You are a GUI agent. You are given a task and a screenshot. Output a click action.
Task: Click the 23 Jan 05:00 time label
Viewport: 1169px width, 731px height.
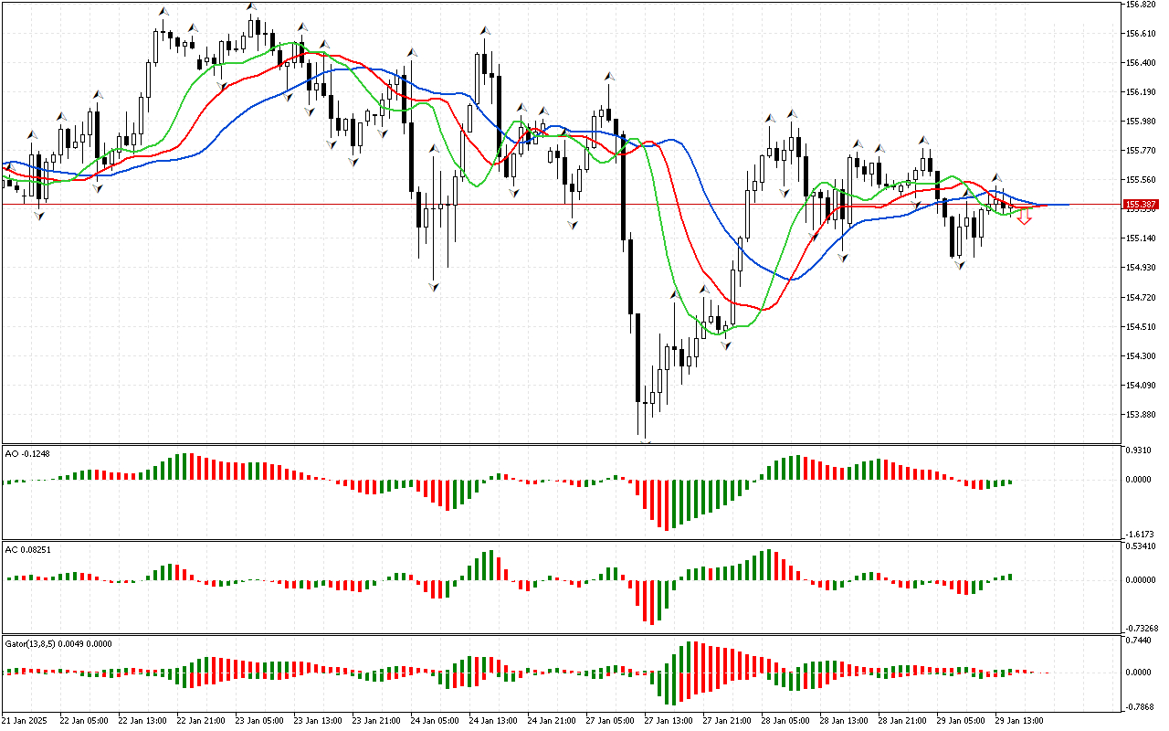coord(259,720)
